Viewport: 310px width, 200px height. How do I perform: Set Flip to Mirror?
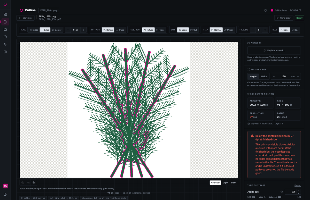228,30
